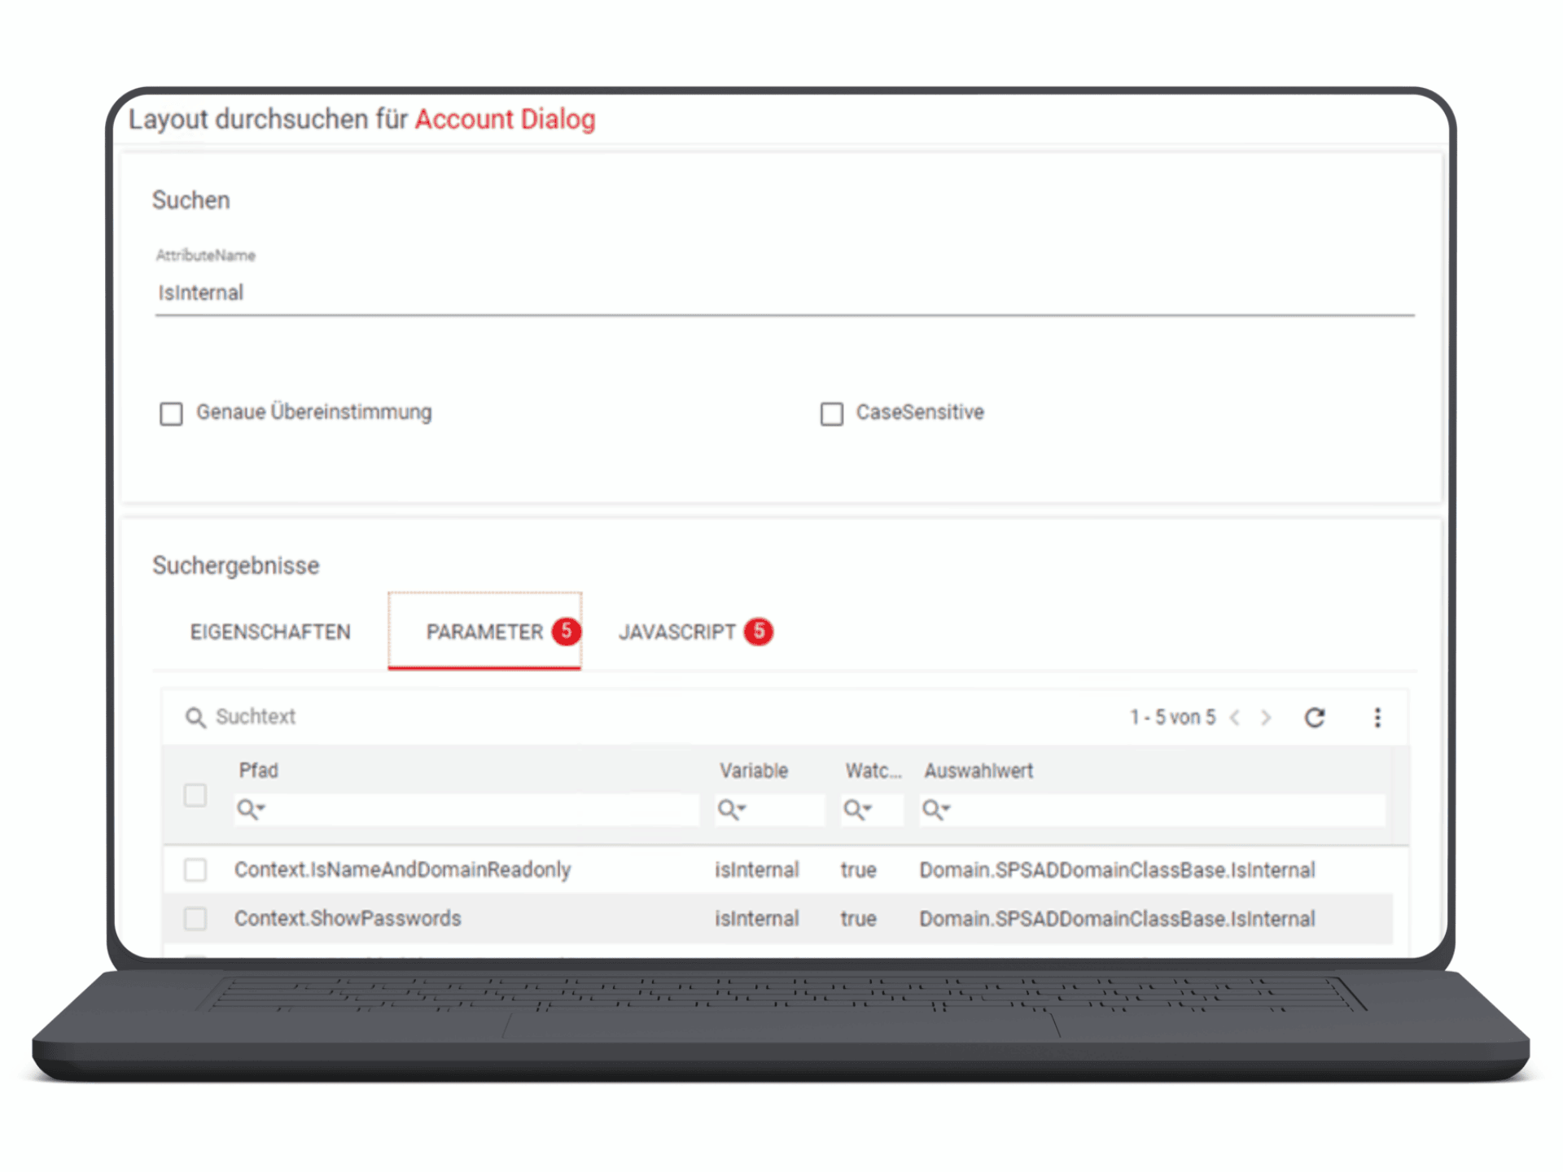Select all rows via header checkbox
Viewport: 1563px width, 1172px height.
pos(195,797)
